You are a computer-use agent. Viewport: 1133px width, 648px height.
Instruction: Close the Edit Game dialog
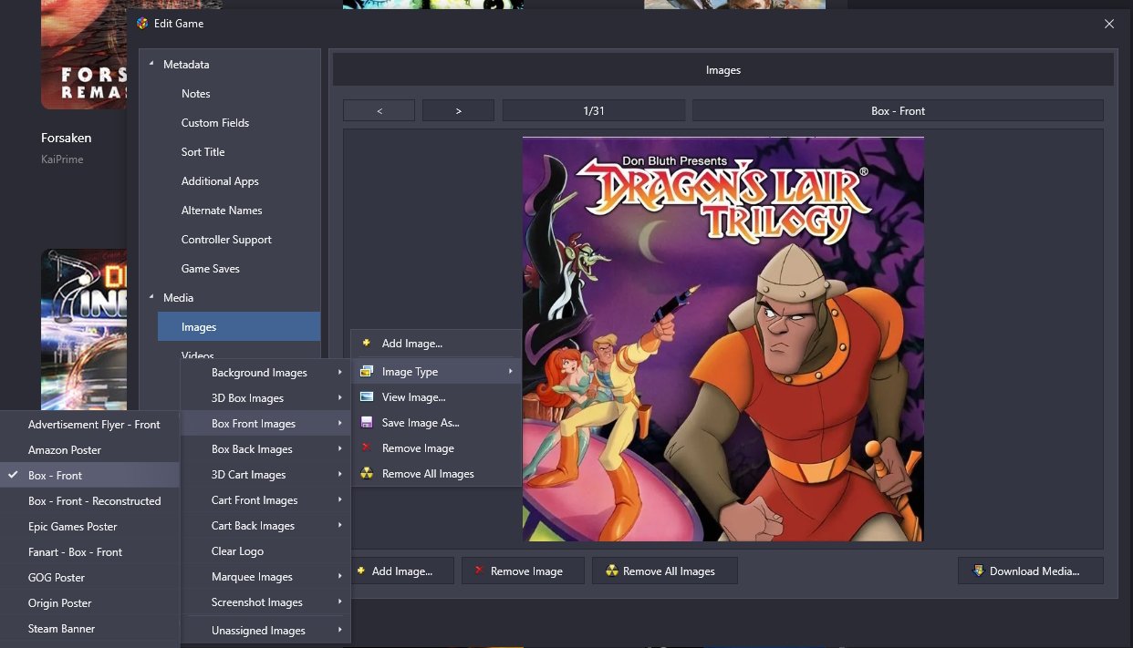click(1109, 24)
